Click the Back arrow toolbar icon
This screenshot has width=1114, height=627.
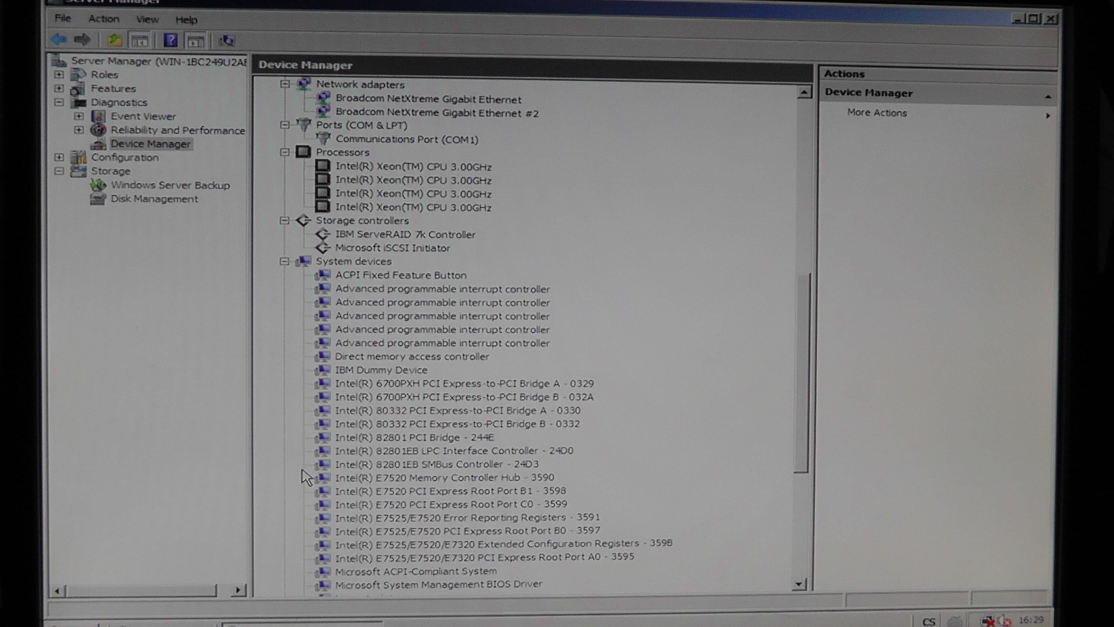pos(59,40)
